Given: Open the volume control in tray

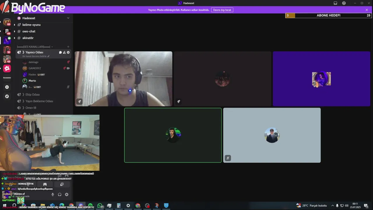Looking at the screenshot, I should (346, 206).
